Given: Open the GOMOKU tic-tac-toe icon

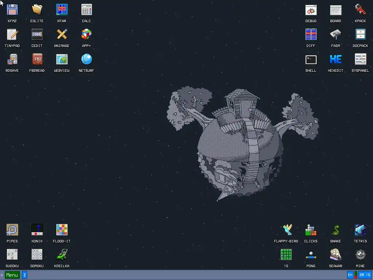Looking at the screenshot, I should [x=37, y=254].
